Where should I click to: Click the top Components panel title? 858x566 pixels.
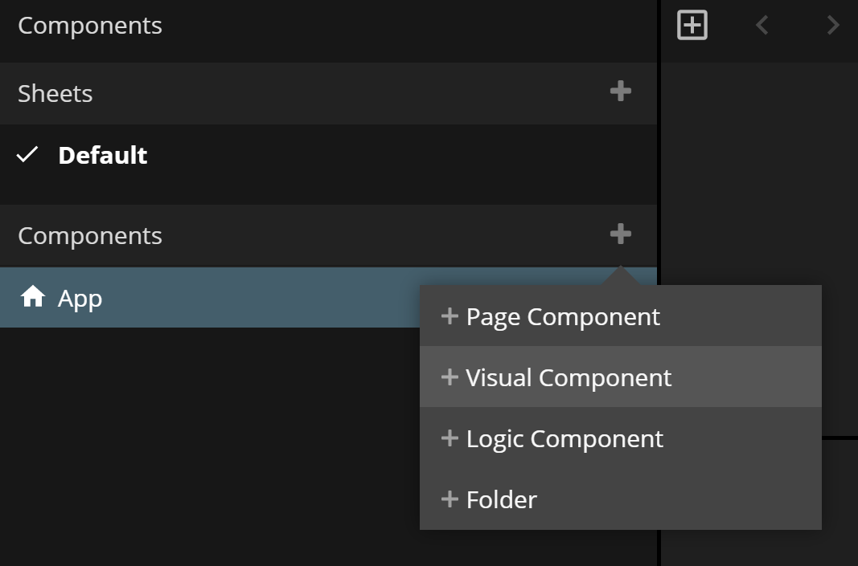(x=90, y=26)
